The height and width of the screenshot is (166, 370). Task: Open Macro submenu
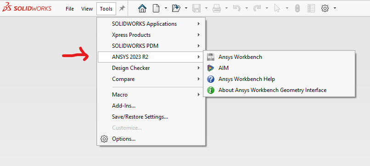(x=151, y=95)
